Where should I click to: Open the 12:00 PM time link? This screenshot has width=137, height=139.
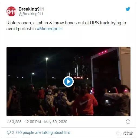tap(33, 122)
